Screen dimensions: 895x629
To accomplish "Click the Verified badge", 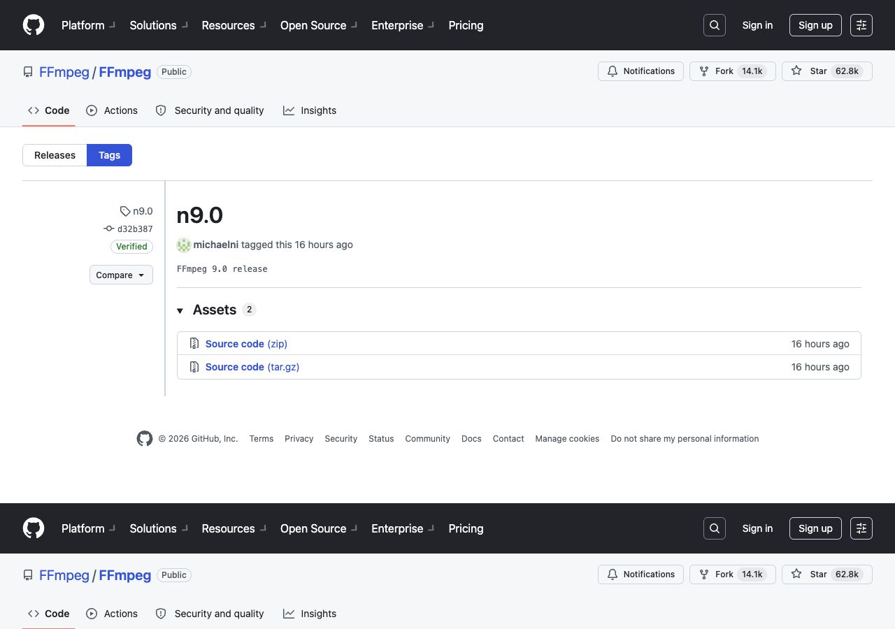I will click(x=131, y=246).
